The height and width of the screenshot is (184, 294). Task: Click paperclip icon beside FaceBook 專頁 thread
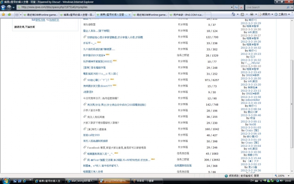coord(85,147)
